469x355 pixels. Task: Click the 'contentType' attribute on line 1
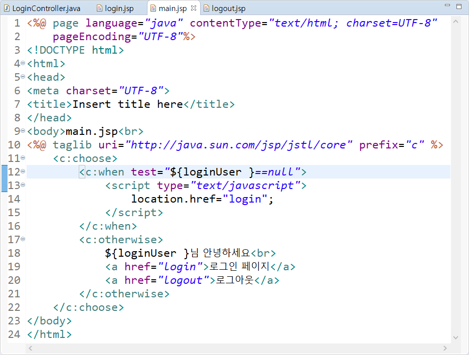(x=226, y=23)
